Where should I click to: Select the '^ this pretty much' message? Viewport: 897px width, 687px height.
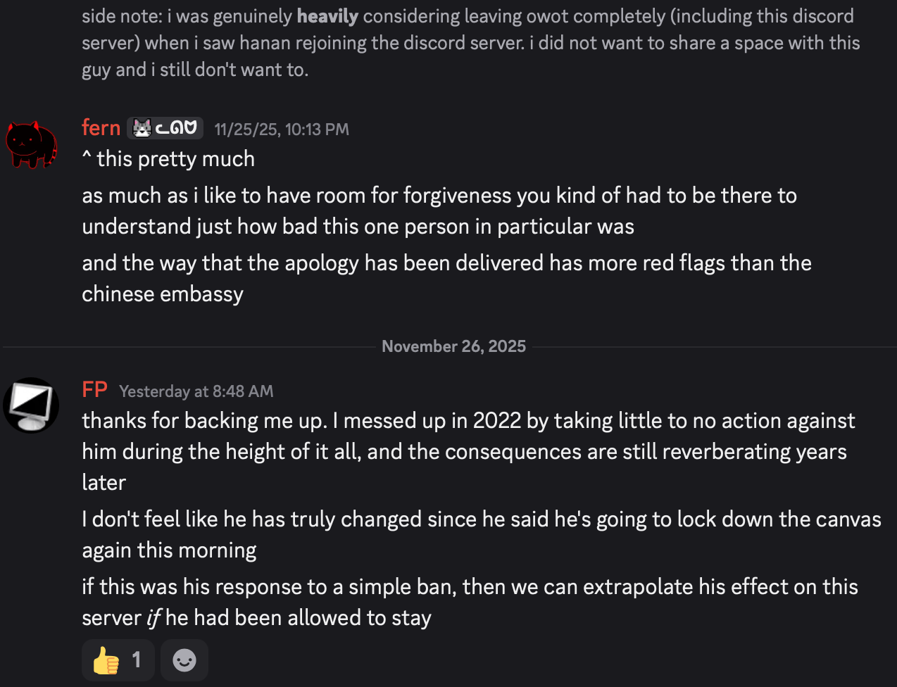168,159
